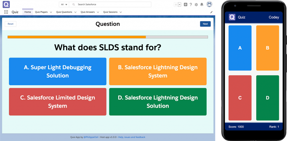Tap the Quiz logo on the phone
287x141 pixels.
tap(232, 17)
